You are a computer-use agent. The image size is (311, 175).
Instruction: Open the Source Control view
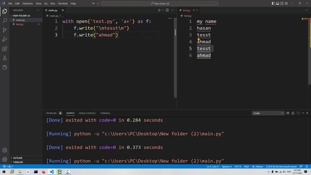coord(4,30)
